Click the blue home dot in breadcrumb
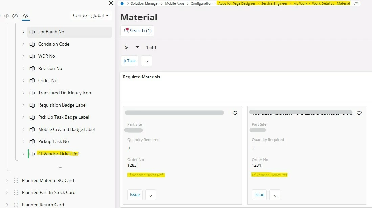 pos(122,4)
